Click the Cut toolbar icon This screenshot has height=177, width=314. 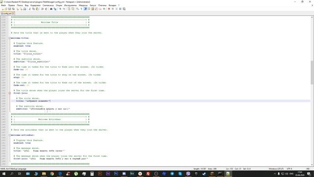click(x=29, y=9)
